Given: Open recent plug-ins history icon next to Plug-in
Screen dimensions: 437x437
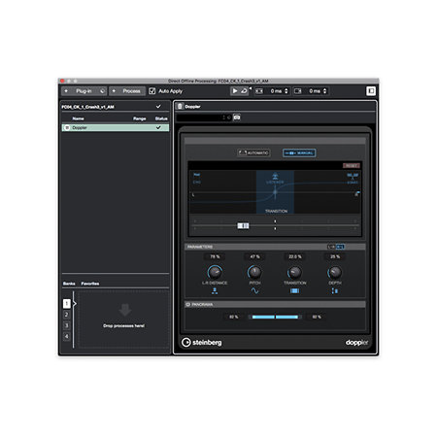Looking at the screenshot, I should click(x=102, y=91).
